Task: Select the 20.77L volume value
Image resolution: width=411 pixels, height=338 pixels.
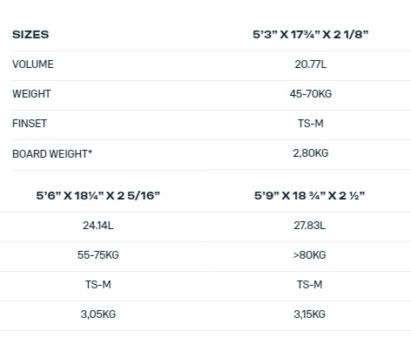Action: click(311, 64)
